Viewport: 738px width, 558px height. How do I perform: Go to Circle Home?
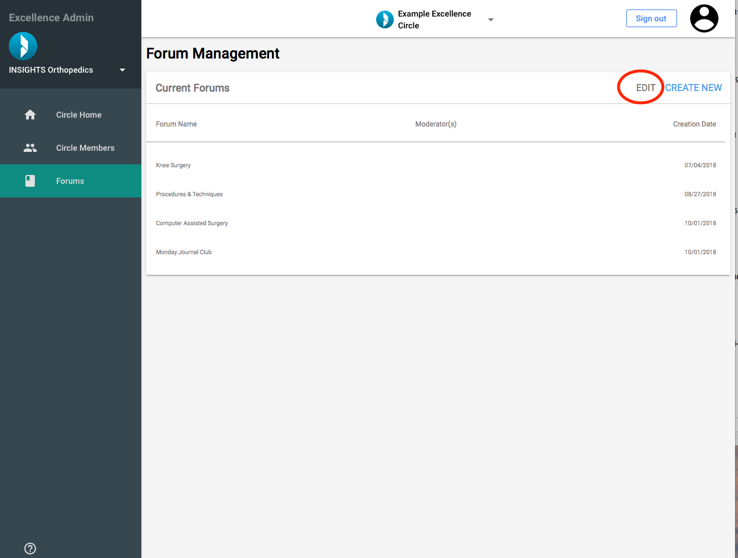click(x=71, y=115)
